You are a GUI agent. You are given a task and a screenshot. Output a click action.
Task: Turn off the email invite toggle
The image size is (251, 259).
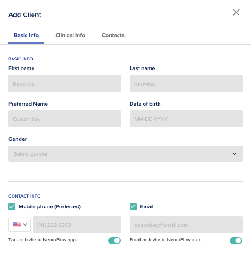coord(236,240)
